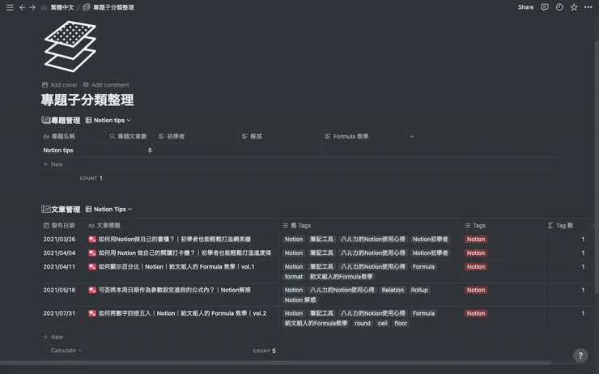Click the vertical scrollbar on right

(597, 167)
